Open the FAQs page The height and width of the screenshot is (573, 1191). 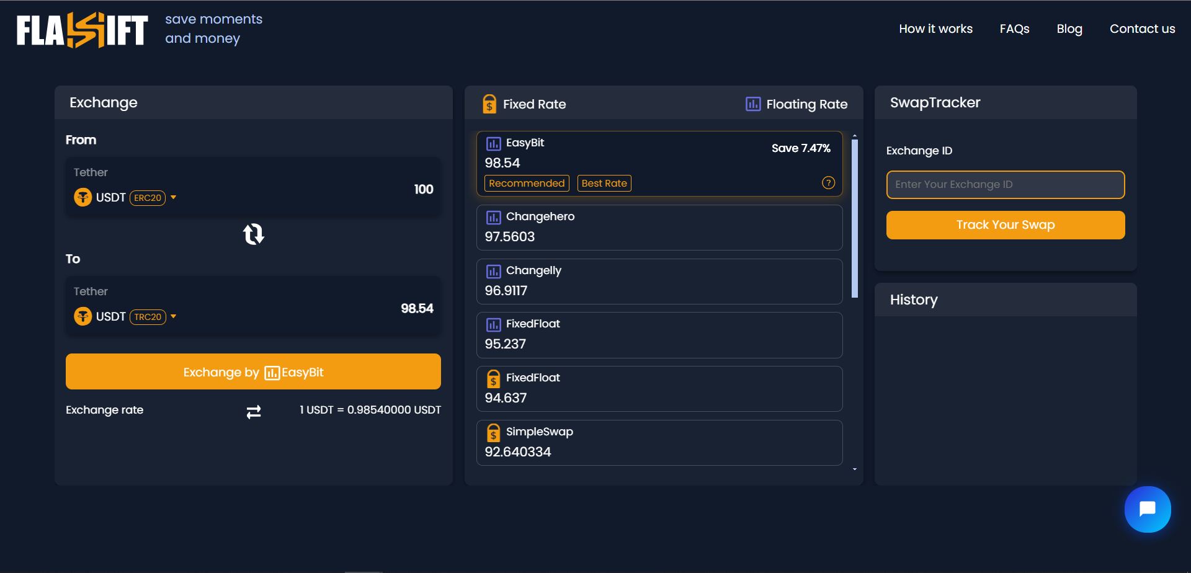tap(1014, 29)
